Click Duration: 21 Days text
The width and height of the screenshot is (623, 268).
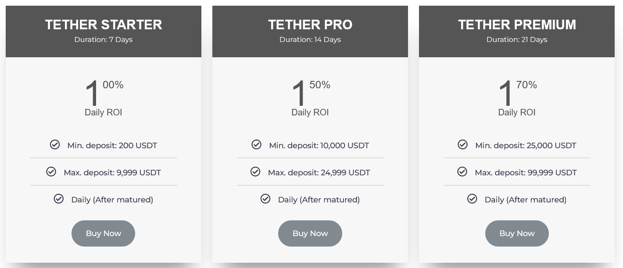pyautogui.click(x=517, y=39)
